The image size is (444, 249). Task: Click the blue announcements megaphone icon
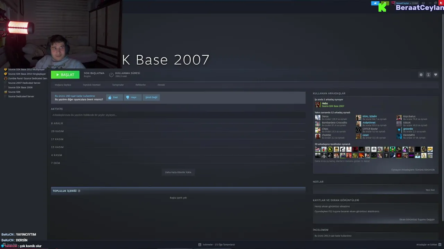(x=375, y=3)
